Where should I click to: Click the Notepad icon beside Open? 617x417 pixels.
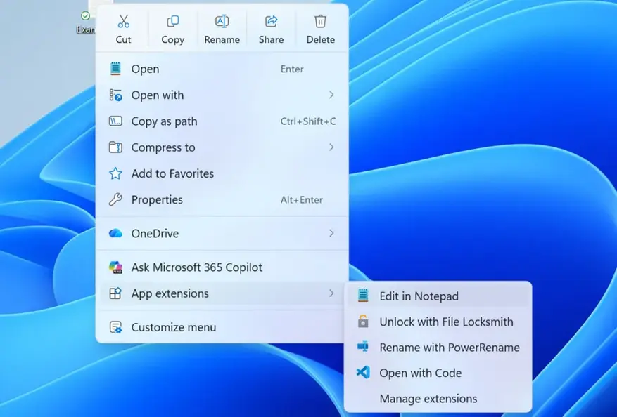(115, 69)
